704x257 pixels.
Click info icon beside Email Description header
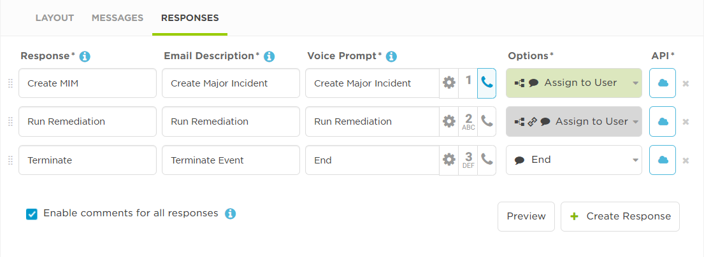click(x=269, y=57)
